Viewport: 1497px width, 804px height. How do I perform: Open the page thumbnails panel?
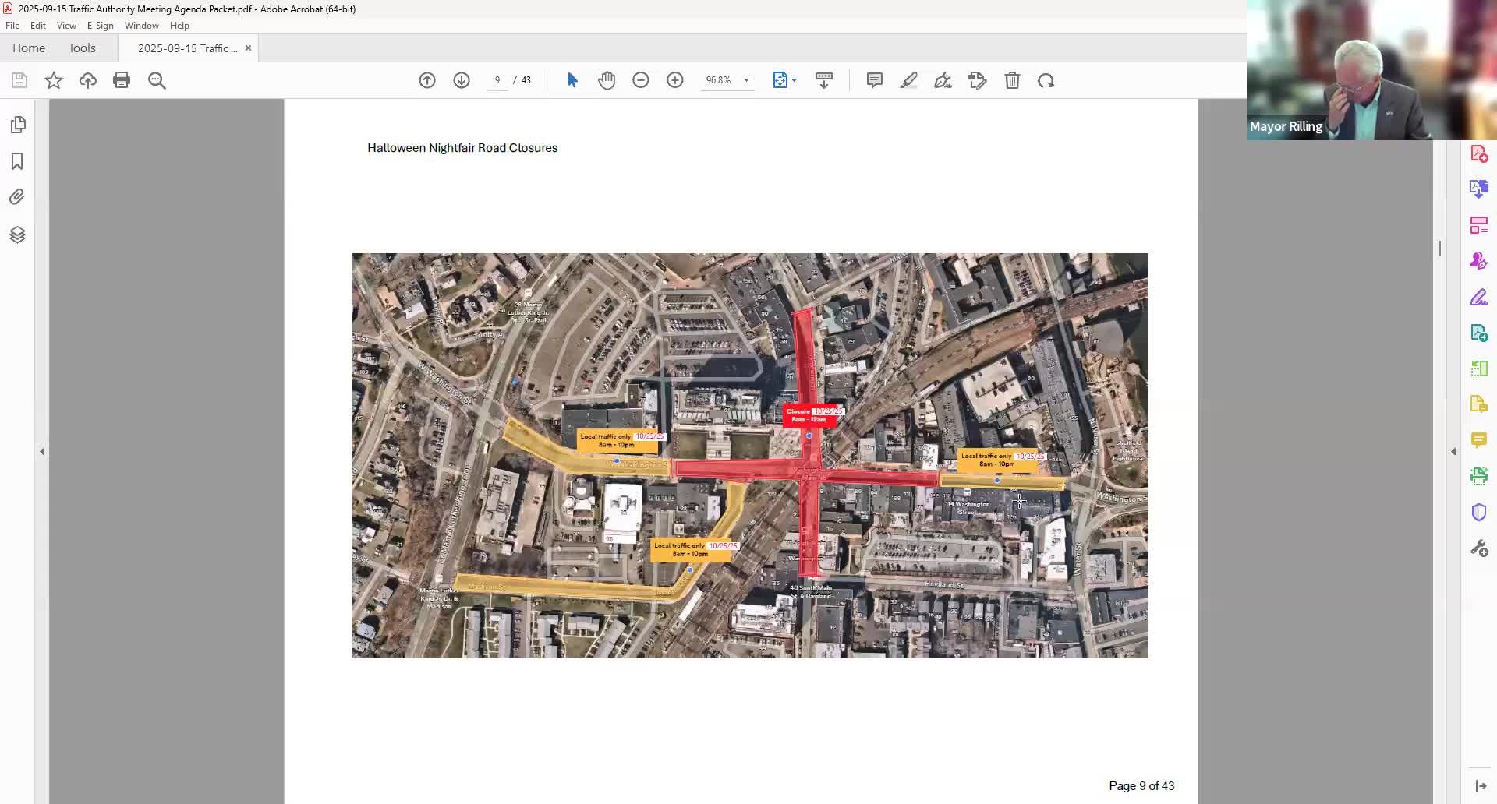click(x=17, y=125)
